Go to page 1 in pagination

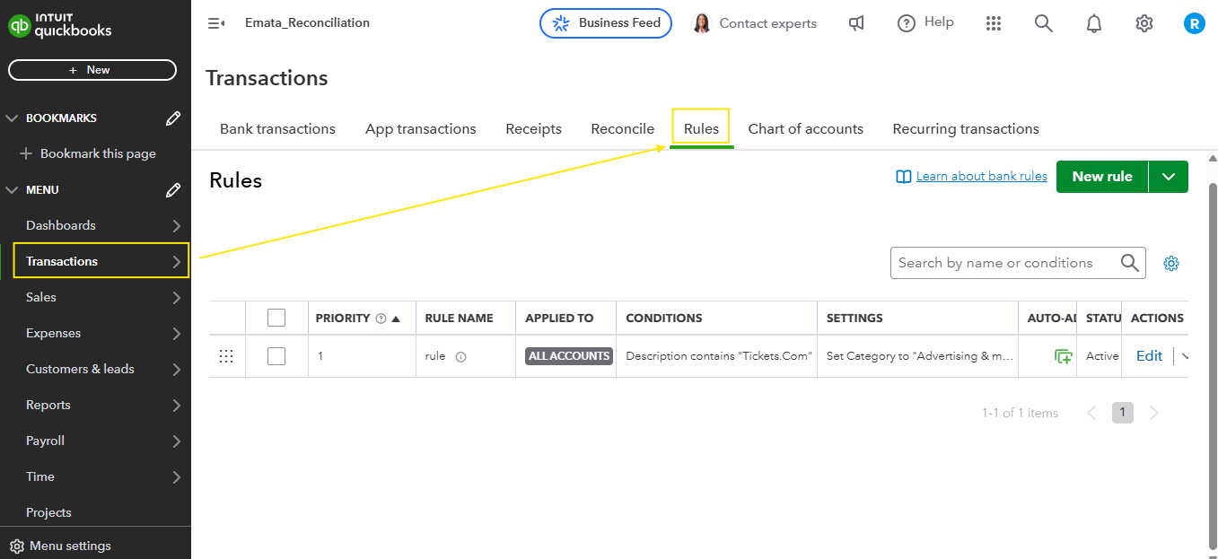(1123, 413)
